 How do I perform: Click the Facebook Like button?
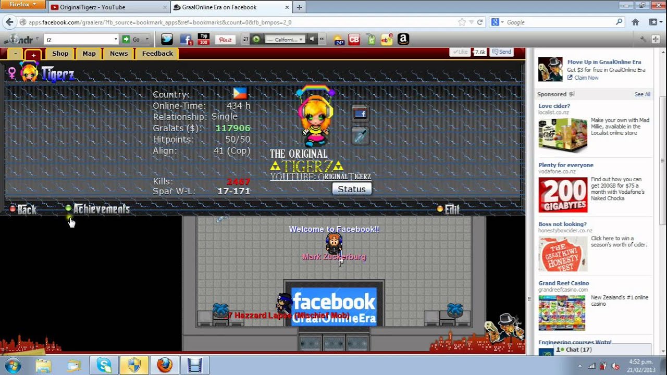[x=460, y=52]
